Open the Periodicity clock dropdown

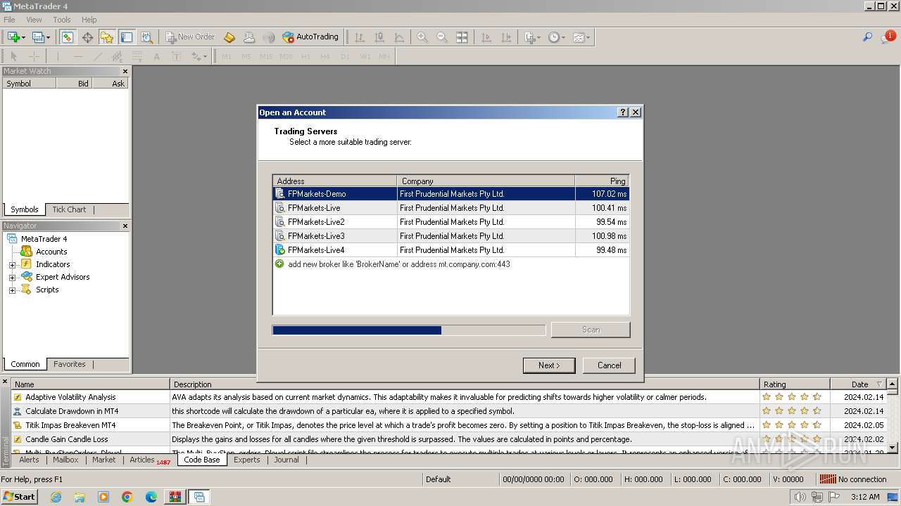557,37
